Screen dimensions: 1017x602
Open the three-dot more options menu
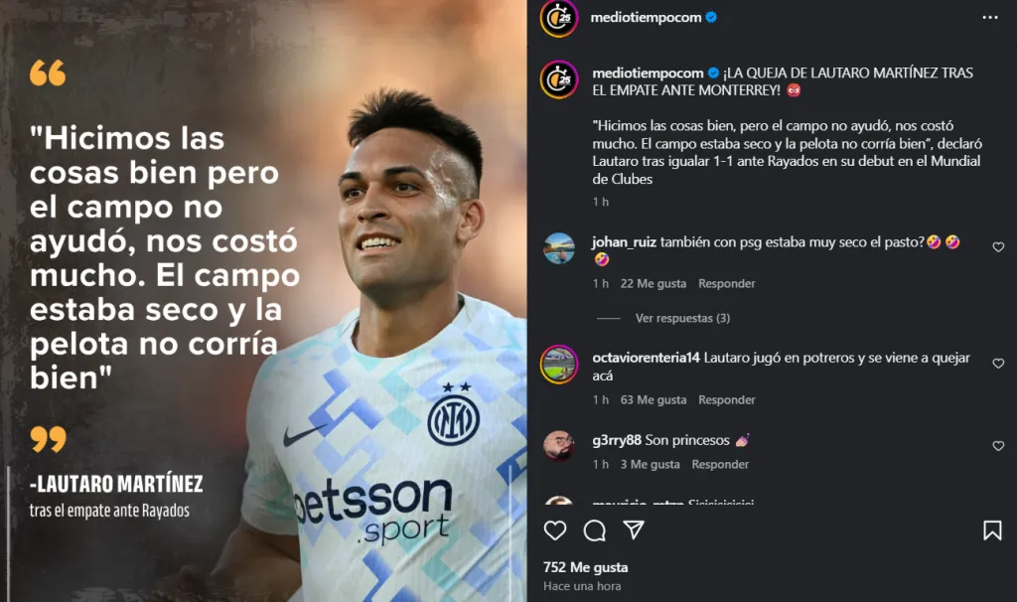[x=990, y=18]
